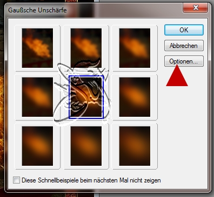The width and height of the screenshot is (214, 197).
Task: Select the middle-left blur preview thumbnail
Action: [x=37, y=97]
